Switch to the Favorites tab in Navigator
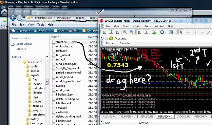This screenshot has width=212, height=125. 125,43
